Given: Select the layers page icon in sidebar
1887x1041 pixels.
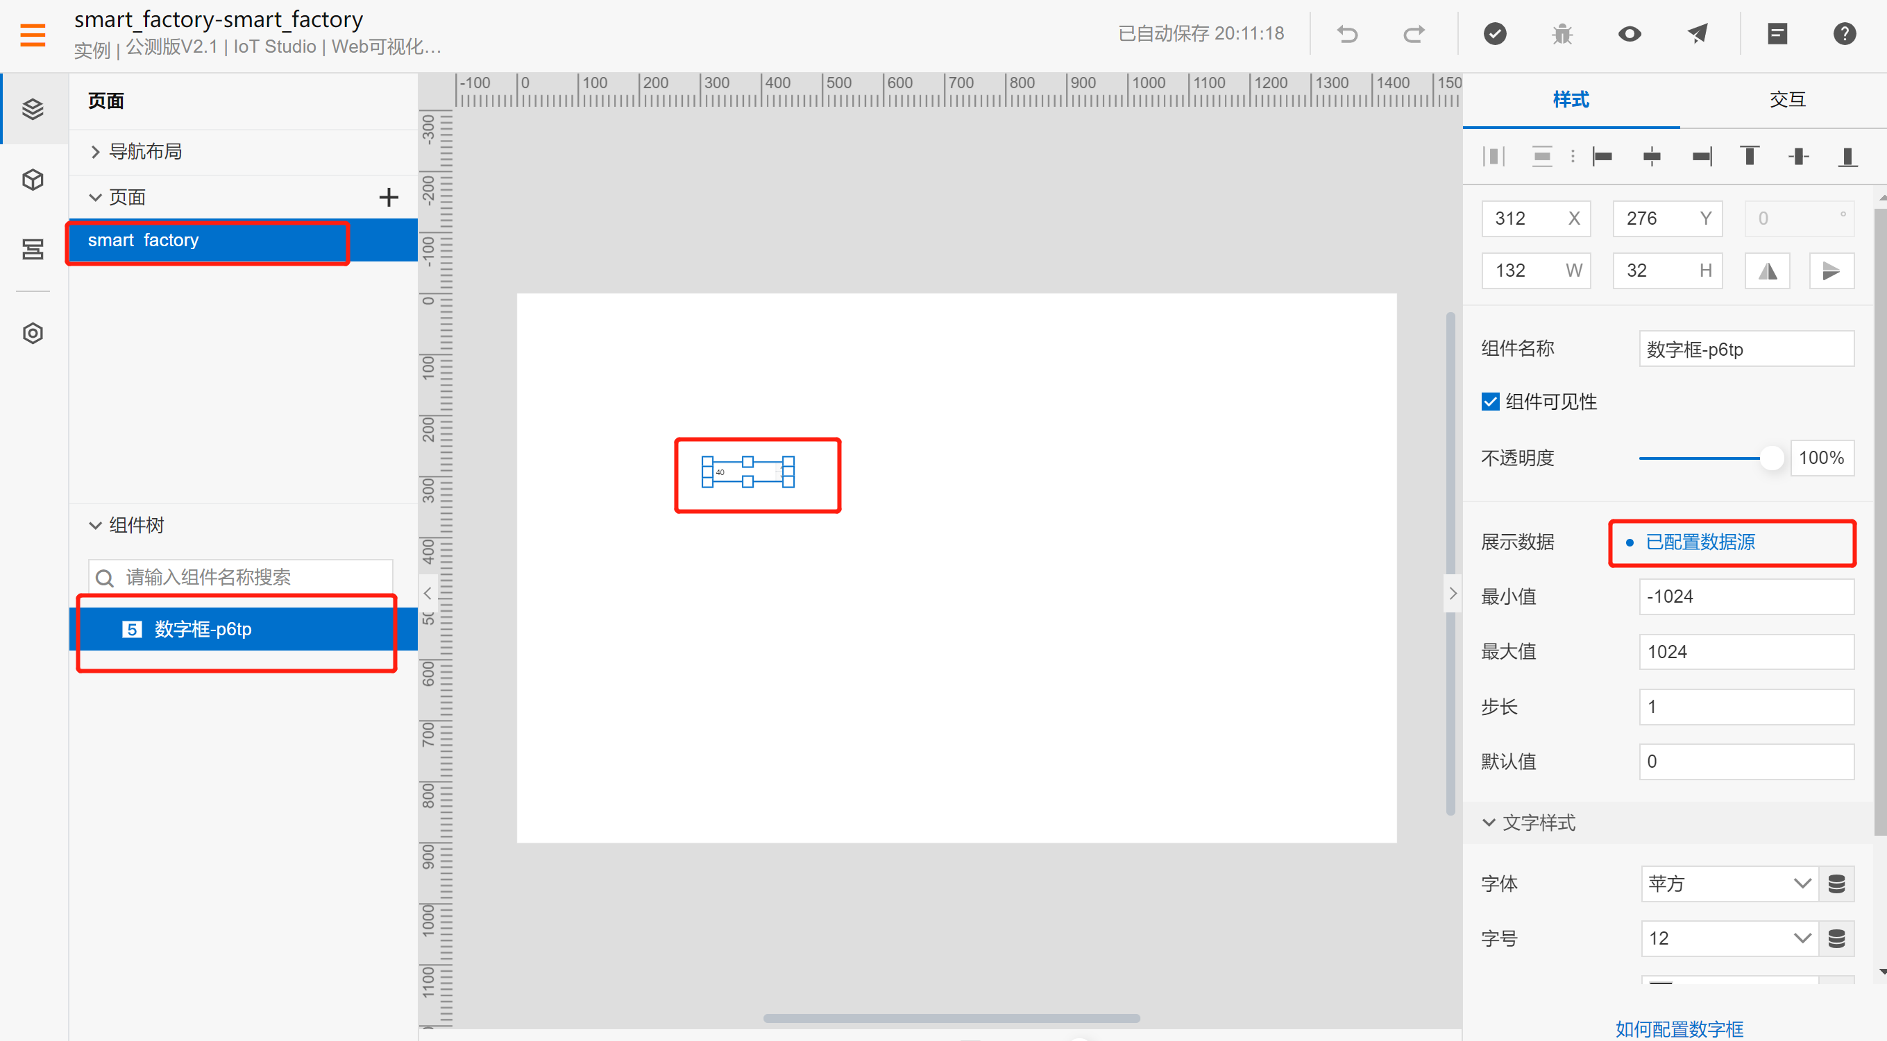Looking at the screenshot, I should [33, 109].
